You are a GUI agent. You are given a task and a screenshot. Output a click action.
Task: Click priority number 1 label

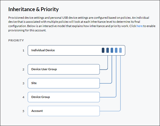(23, 51)
